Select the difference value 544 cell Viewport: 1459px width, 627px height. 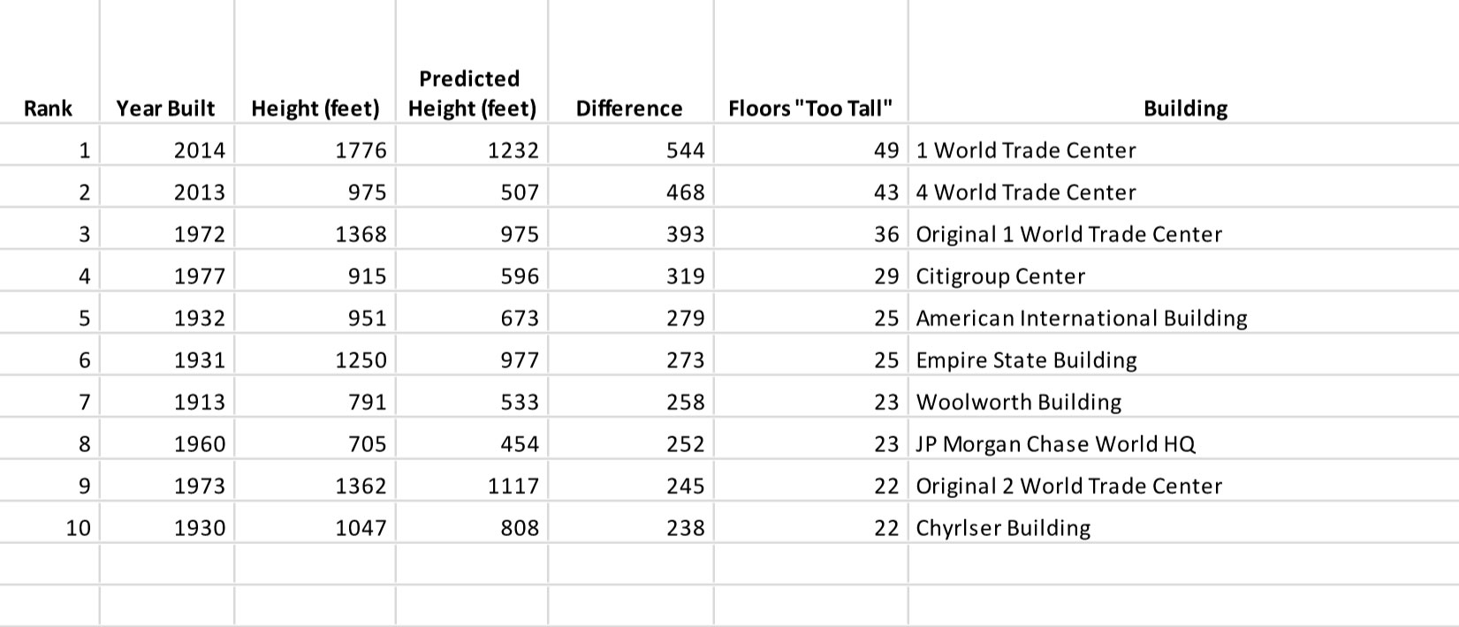click(631, 150)
